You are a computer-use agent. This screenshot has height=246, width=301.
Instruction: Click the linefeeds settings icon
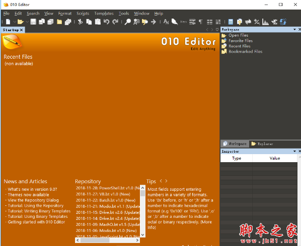click(192, 22)
